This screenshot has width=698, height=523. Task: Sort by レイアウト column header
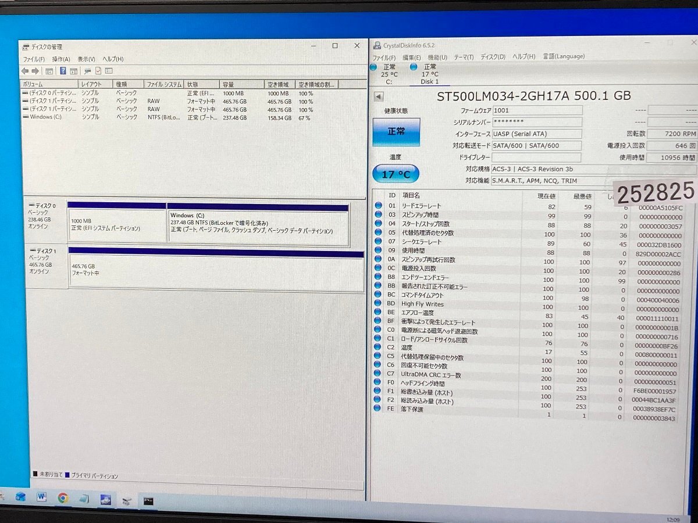coord(97,84)
